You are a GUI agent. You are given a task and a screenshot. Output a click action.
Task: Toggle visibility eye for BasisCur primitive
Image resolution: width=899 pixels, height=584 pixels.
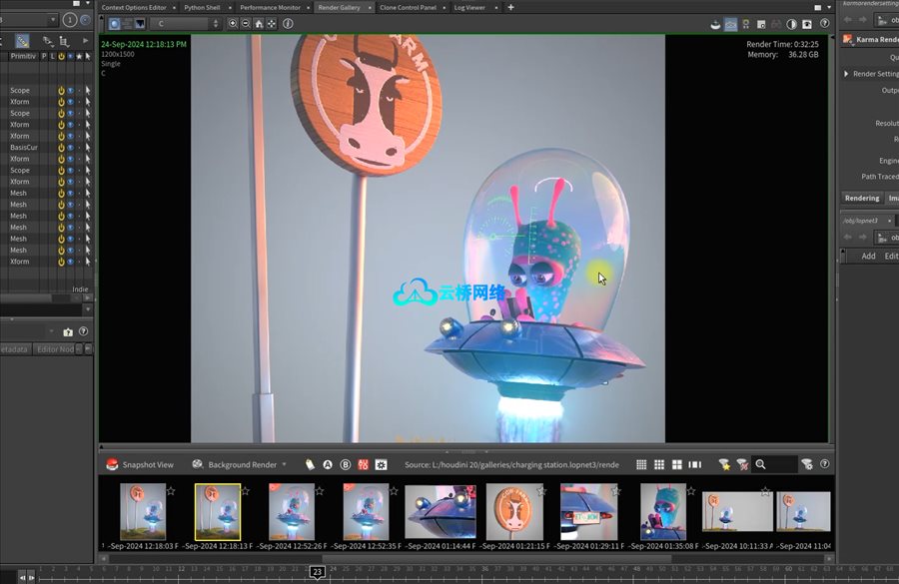(70, 148)
